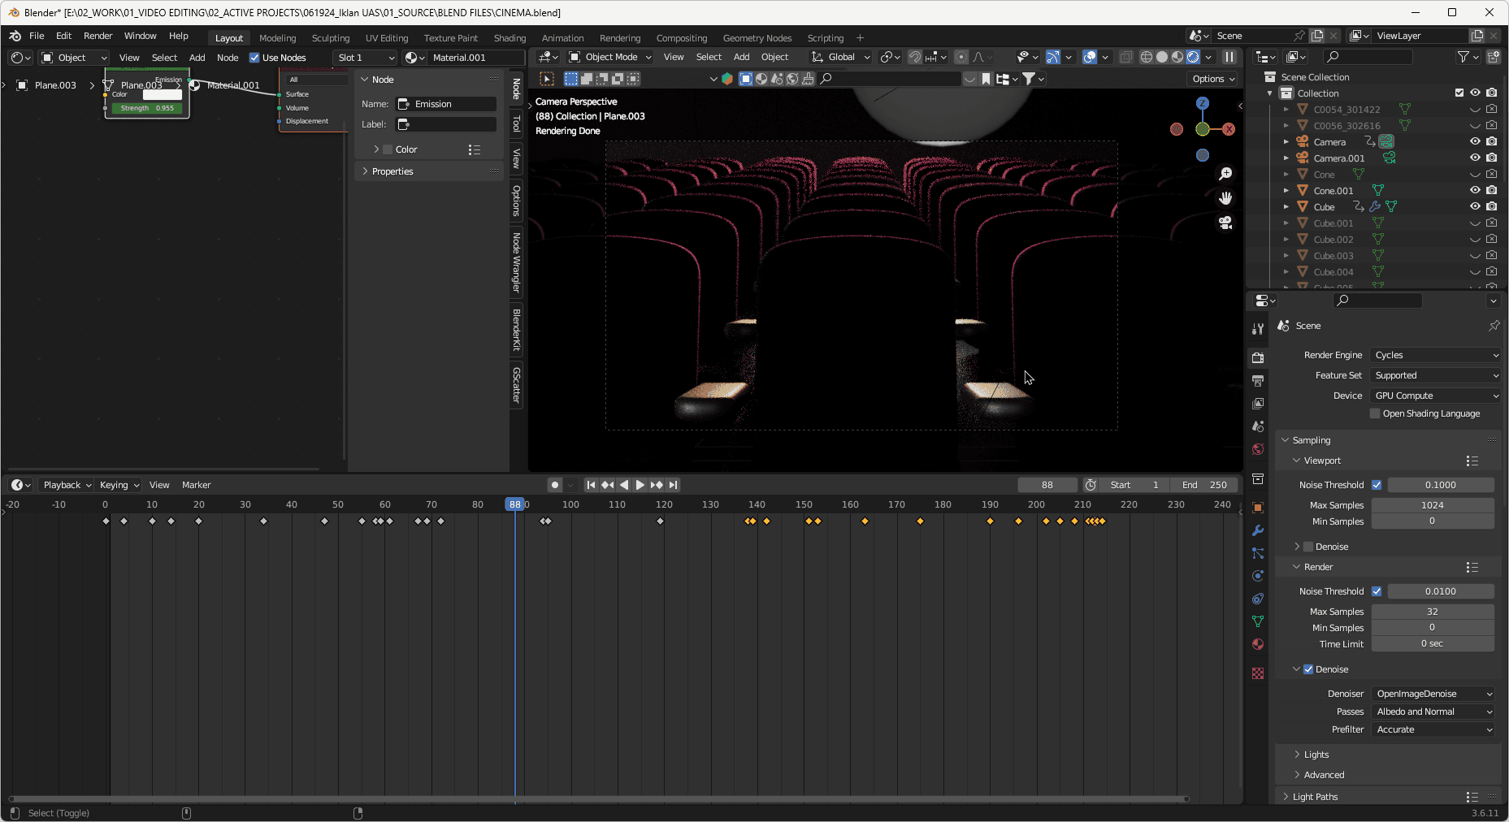Toggle Viewport Noise Threshold checkbox
This screenshot has height=822, width=1509.
(x=1377, y=485)
